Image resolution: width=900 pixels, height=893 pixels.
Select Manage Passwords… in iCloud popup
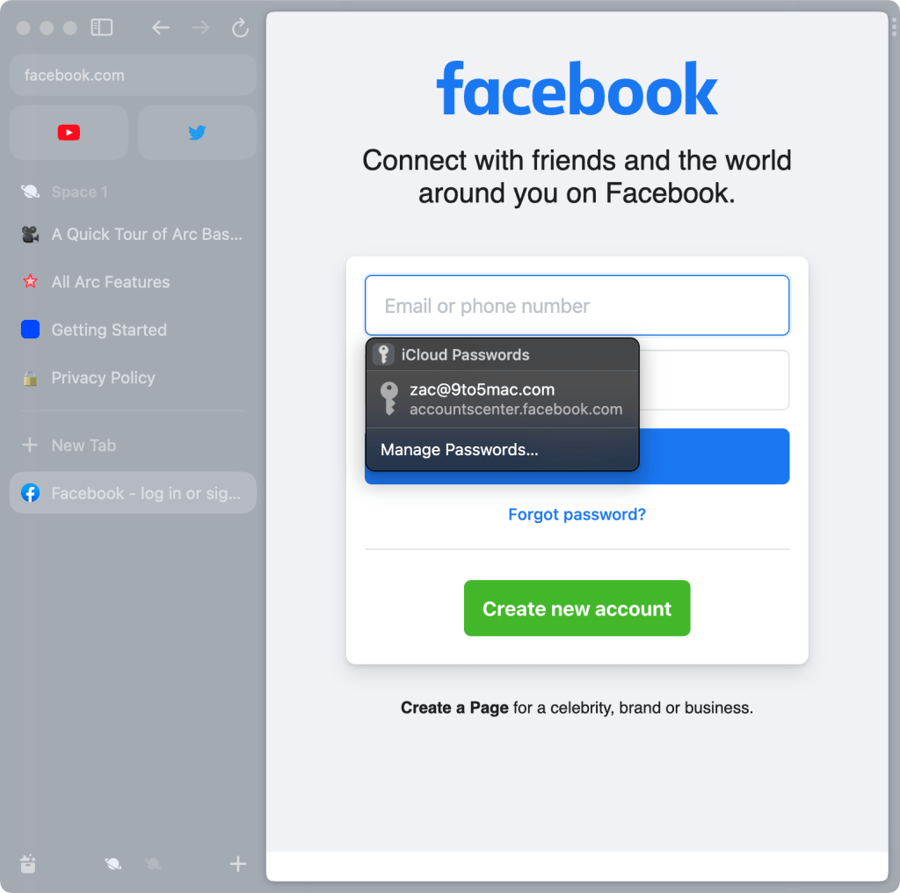click(x=460, y=450)
